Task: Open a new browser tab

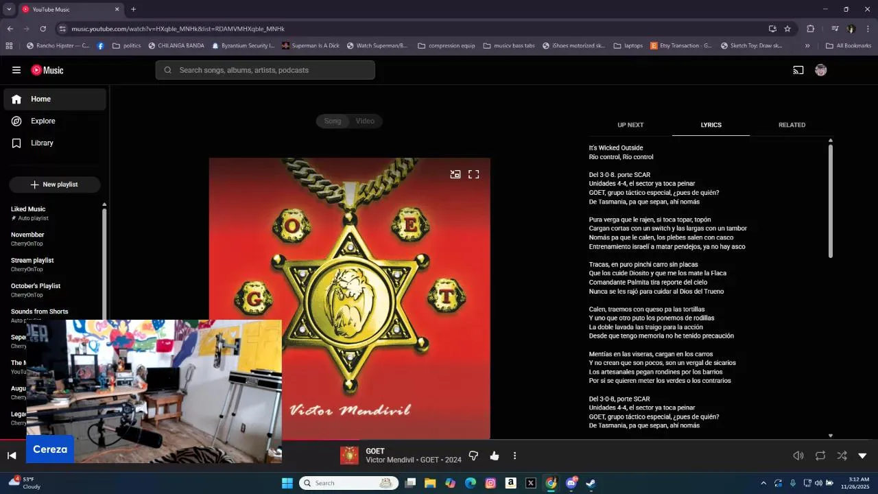Action: pyautogui.click(x=133, y=10)
